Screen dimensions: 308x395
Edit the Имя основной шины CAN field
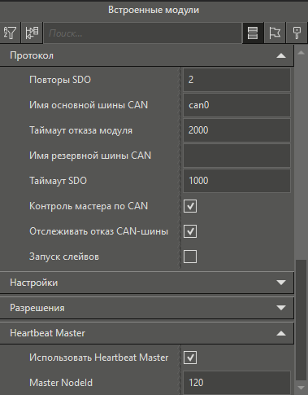click(x=236, y=105)
